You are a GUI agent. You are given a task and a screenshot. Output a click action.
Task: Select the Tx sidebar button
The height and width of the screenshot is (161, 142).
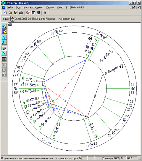click(x=4, y=26)
